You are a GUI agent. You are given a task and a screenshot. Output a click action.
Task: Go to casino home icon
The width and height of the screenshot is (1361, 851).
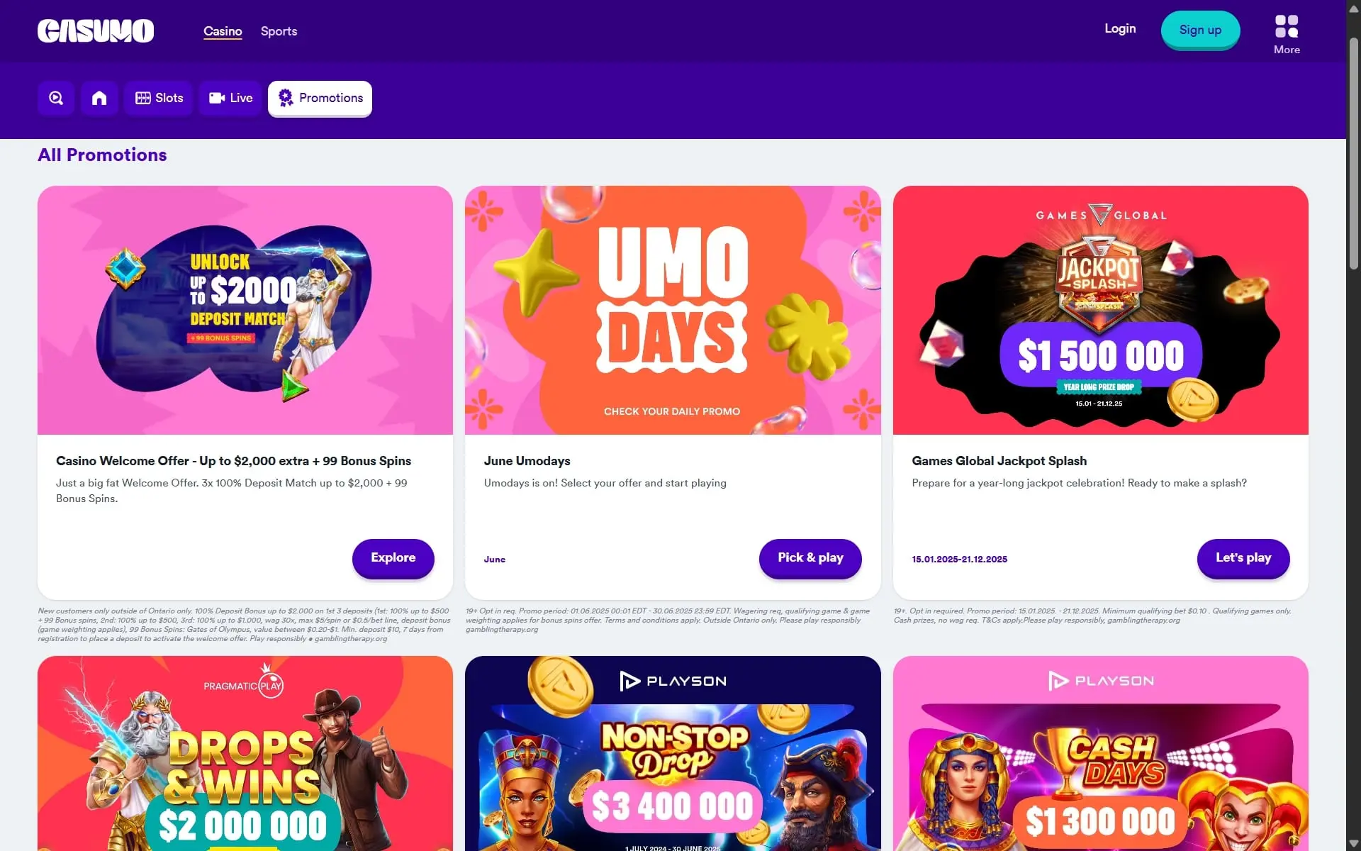point(99,98)
